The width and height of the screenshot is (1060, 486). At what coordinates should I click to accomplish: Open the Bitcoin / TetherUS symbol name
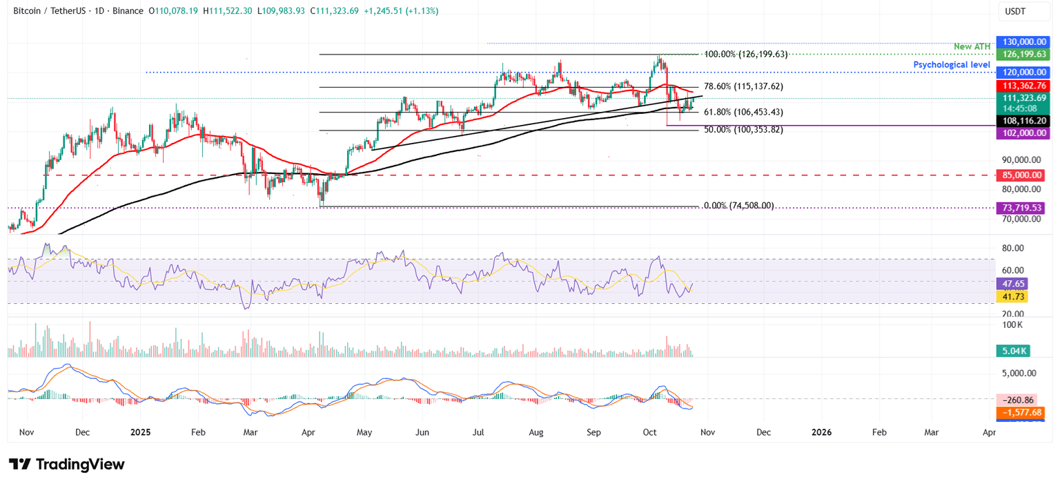tap(48, 11)
